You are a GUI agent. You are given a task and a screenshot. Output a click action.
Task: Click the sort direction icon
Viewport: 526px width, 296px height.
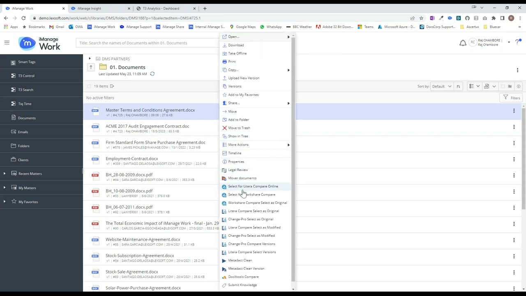[x=458, y=86]
